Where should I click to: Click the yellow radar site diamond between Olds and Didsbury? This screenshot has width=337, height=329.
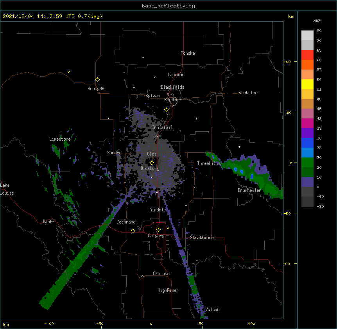[152, 163]
